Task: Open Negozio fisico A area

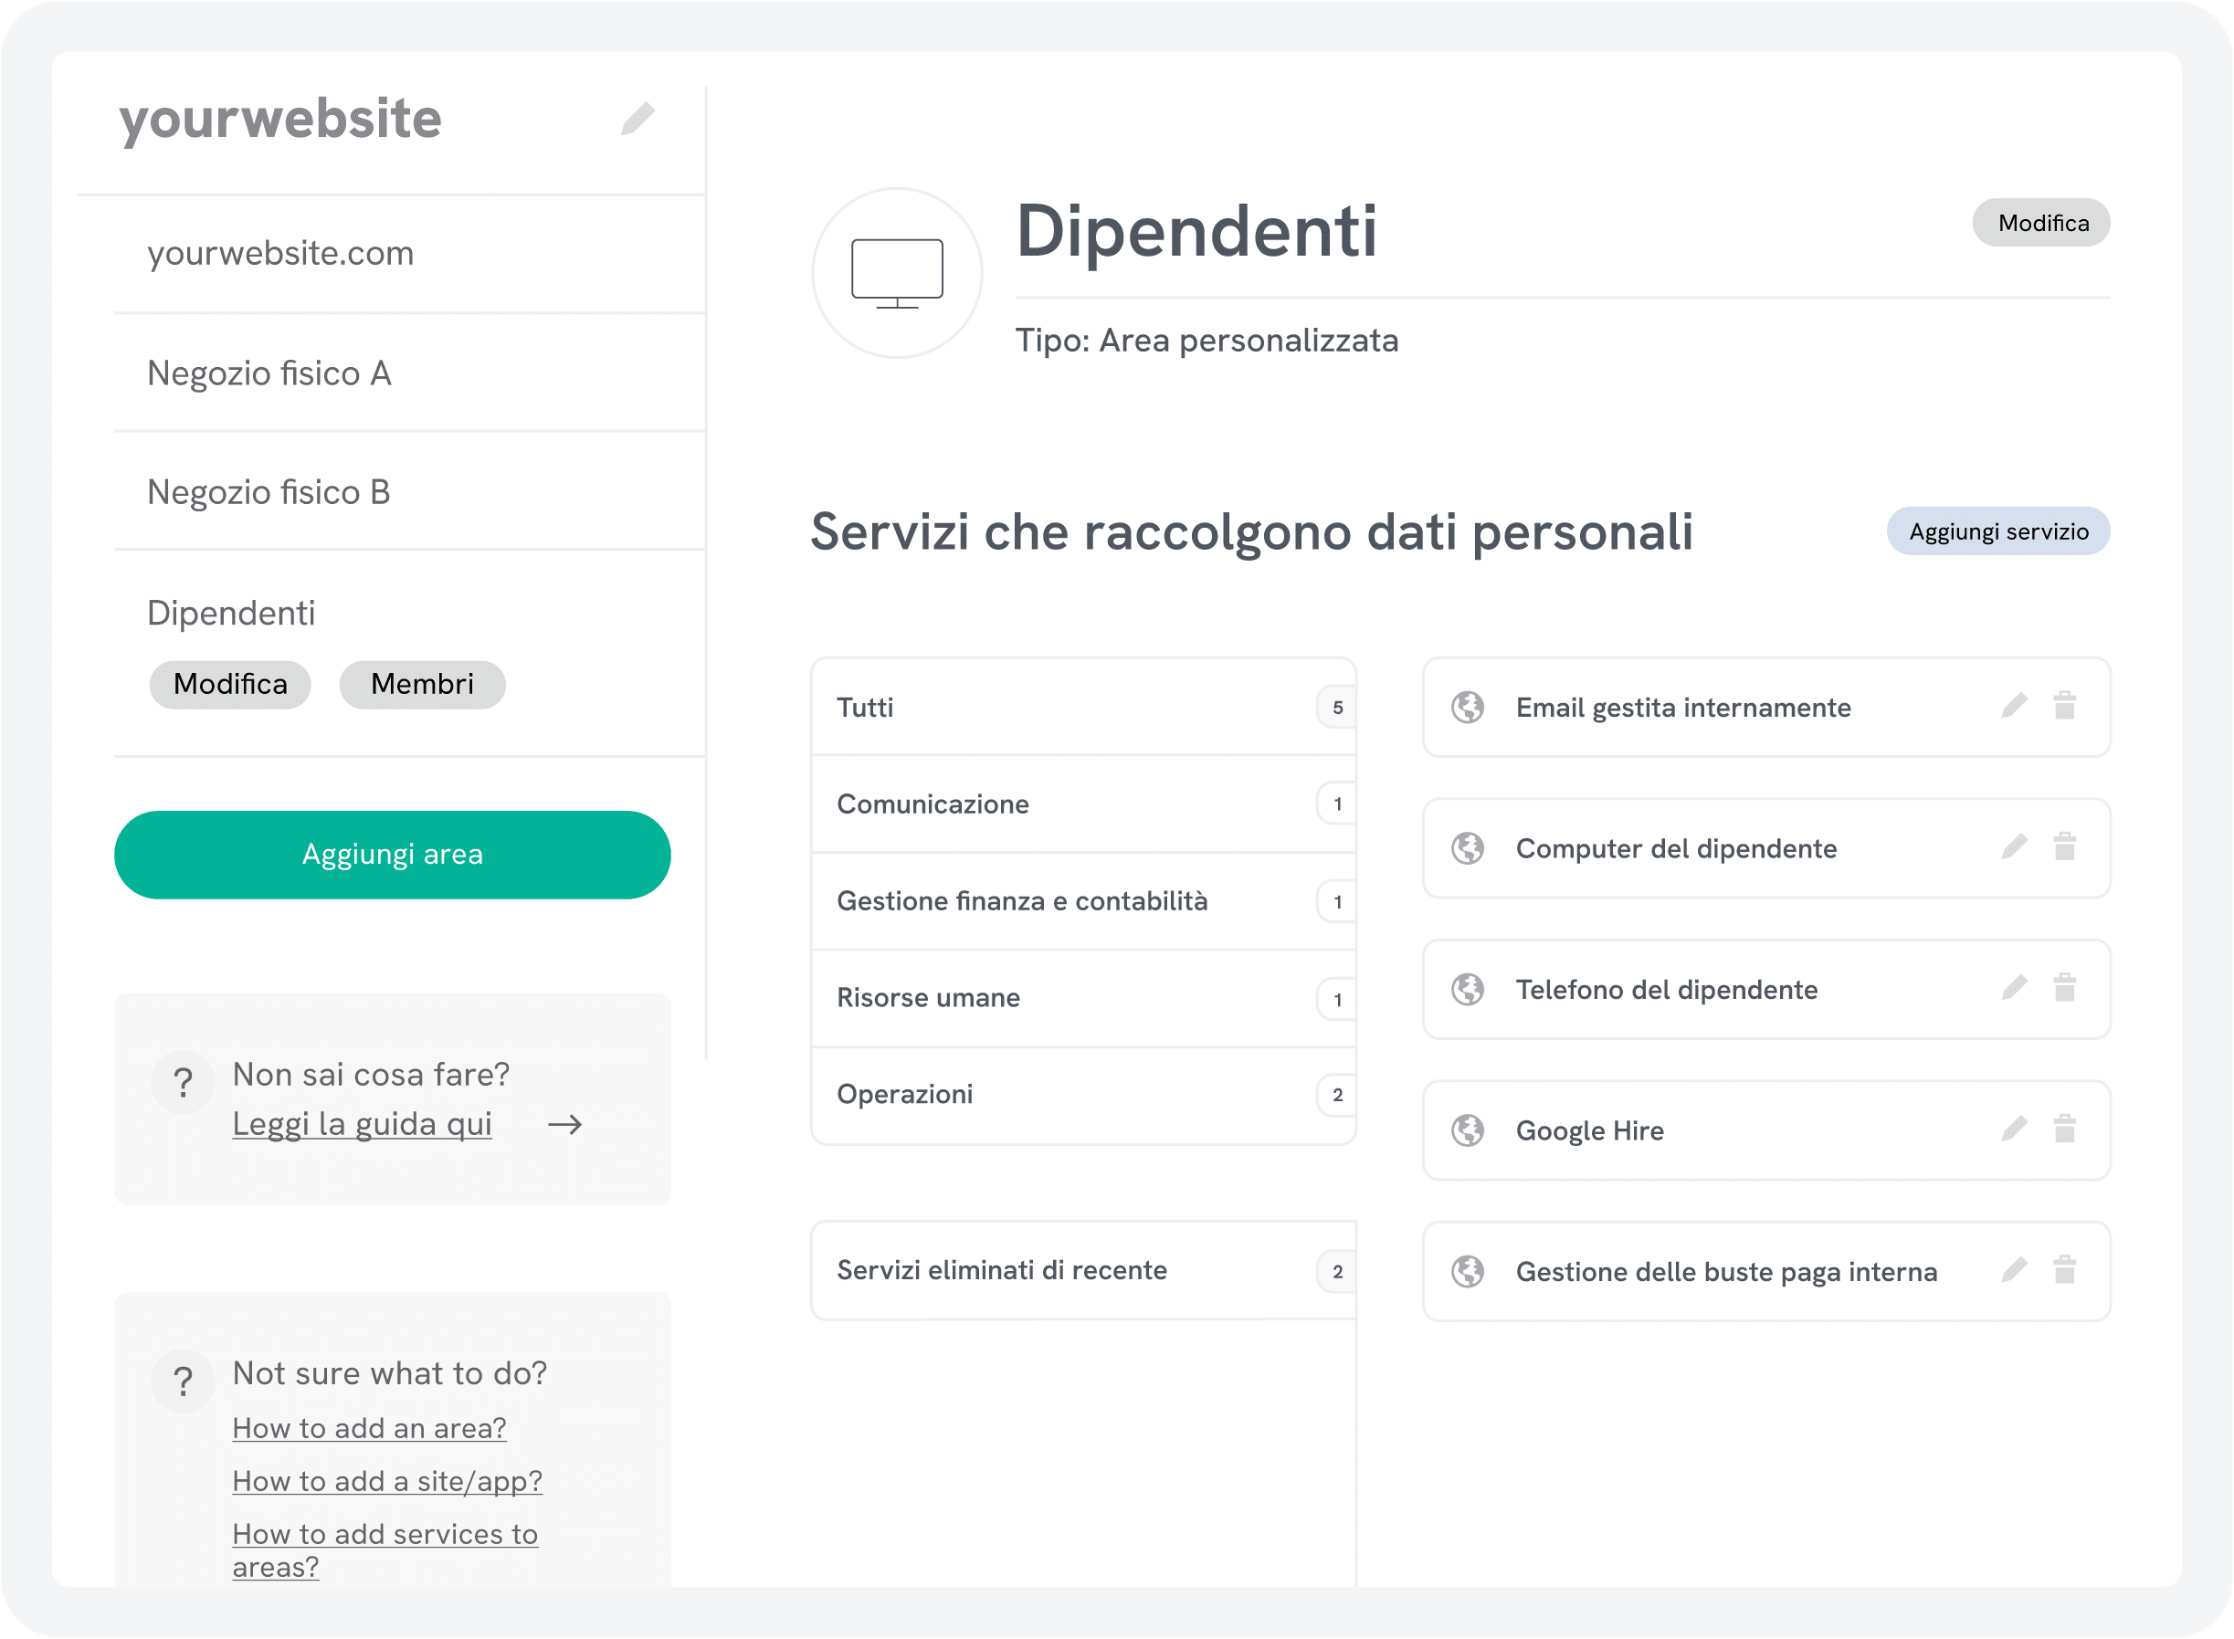Action: (269, 373)
